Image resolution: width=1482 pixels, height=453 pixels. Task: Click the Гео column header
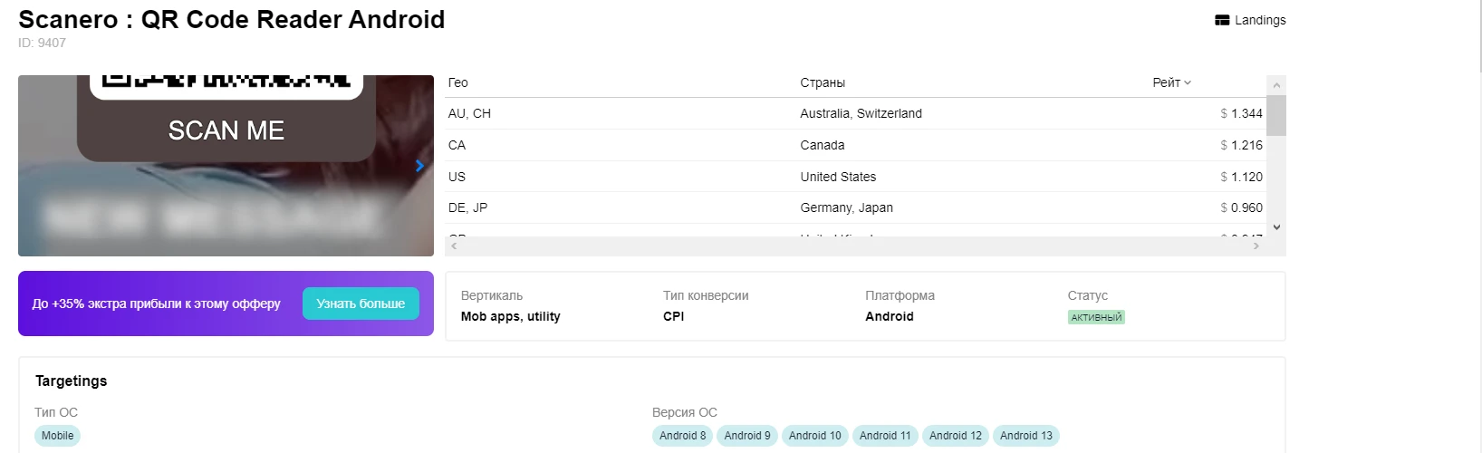pos(458,82)
